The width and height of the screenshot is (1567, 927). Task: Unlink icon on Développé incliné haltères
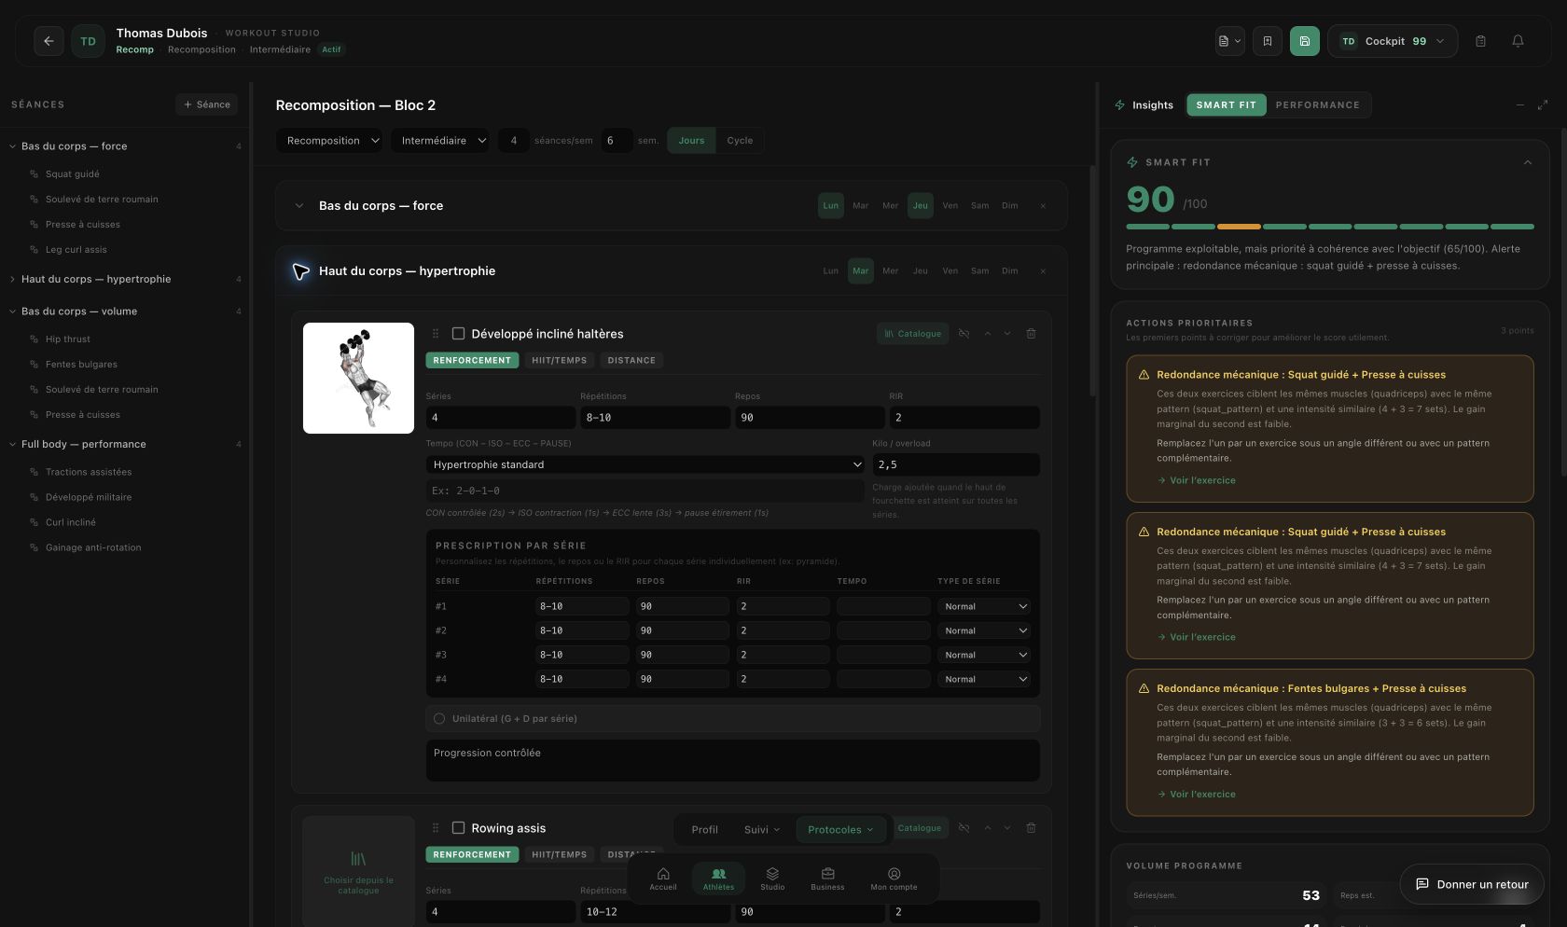point(964,334)
